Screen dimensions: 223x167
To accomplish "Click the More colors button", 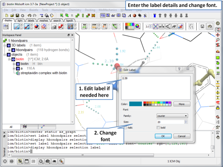I will click(x=182, y=104).
